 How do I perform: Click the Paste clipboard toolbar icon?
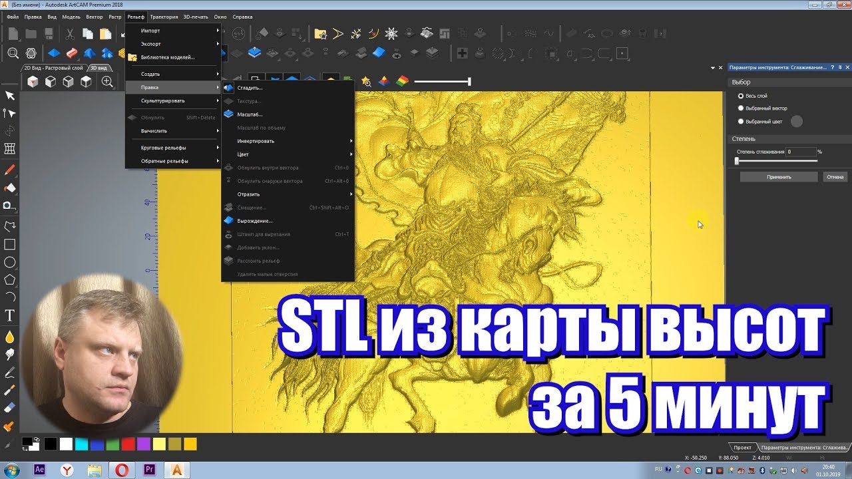105,33
